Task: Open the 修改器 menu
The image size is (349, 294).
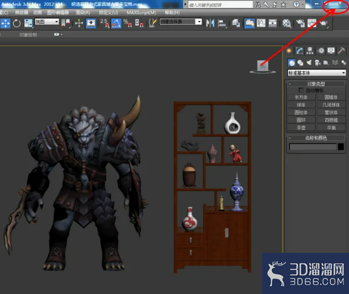Action: (21, 12)
